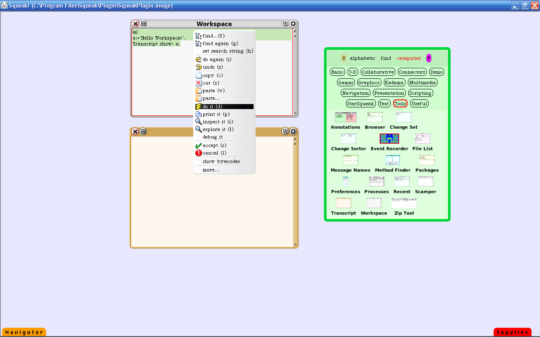This screenshot has width=540, height=337.
Task: Pick the Packages thumbnail
Action: tap(427, 160)
